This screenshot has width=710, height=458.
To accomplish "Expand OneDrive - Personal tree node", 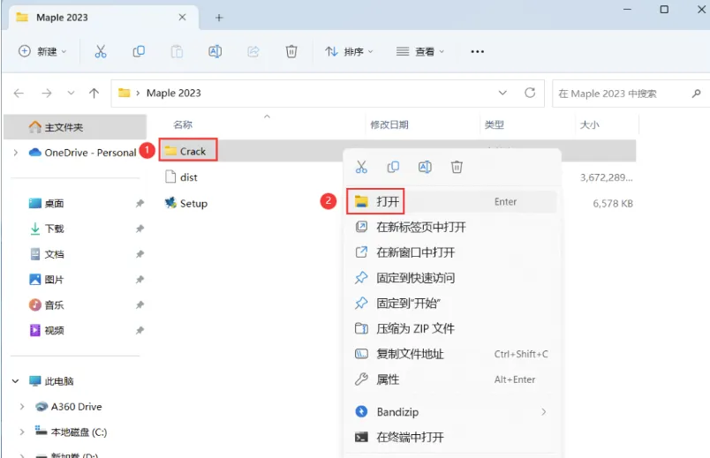I will coord(16,153).
